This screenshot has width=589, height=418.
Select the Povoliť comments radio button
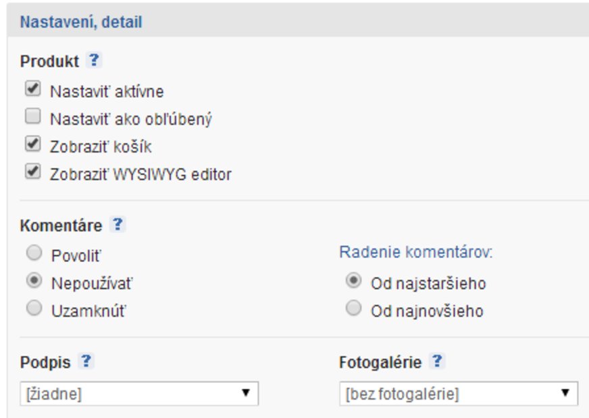click(x=33, y=254)
